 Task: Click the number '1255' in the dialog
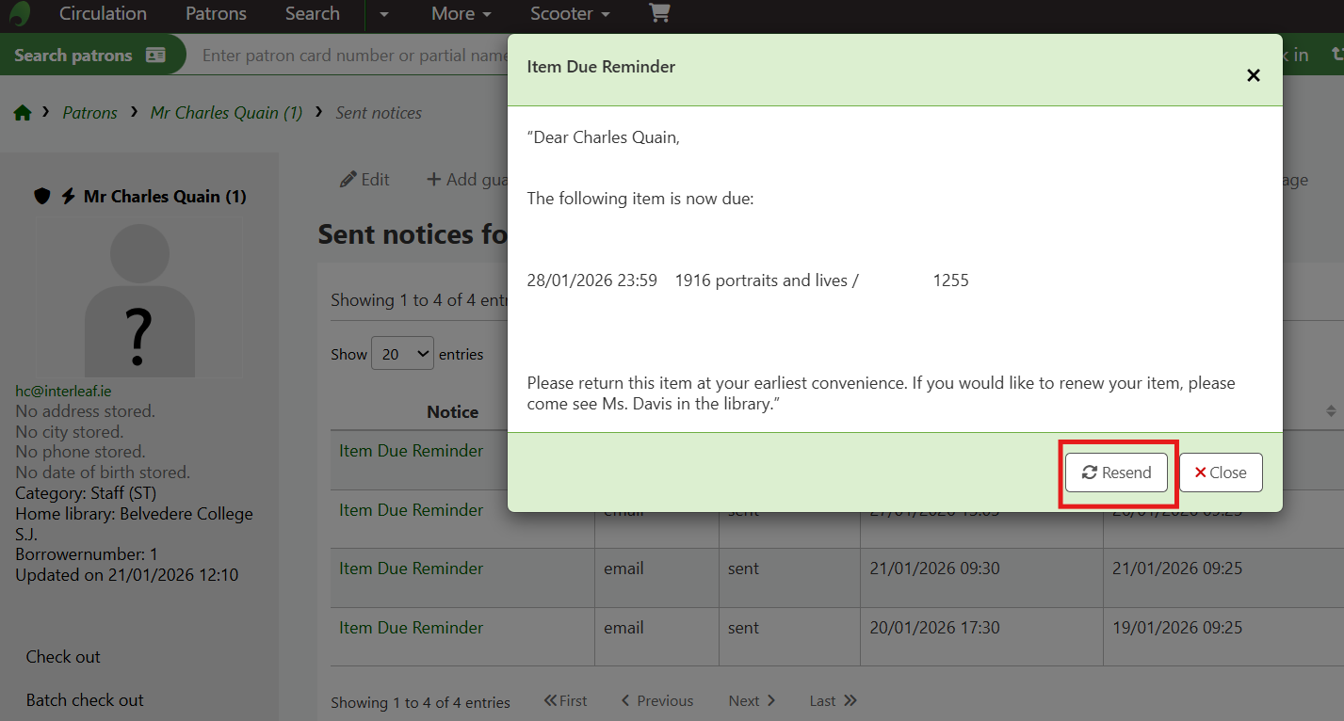click(951, 280)
